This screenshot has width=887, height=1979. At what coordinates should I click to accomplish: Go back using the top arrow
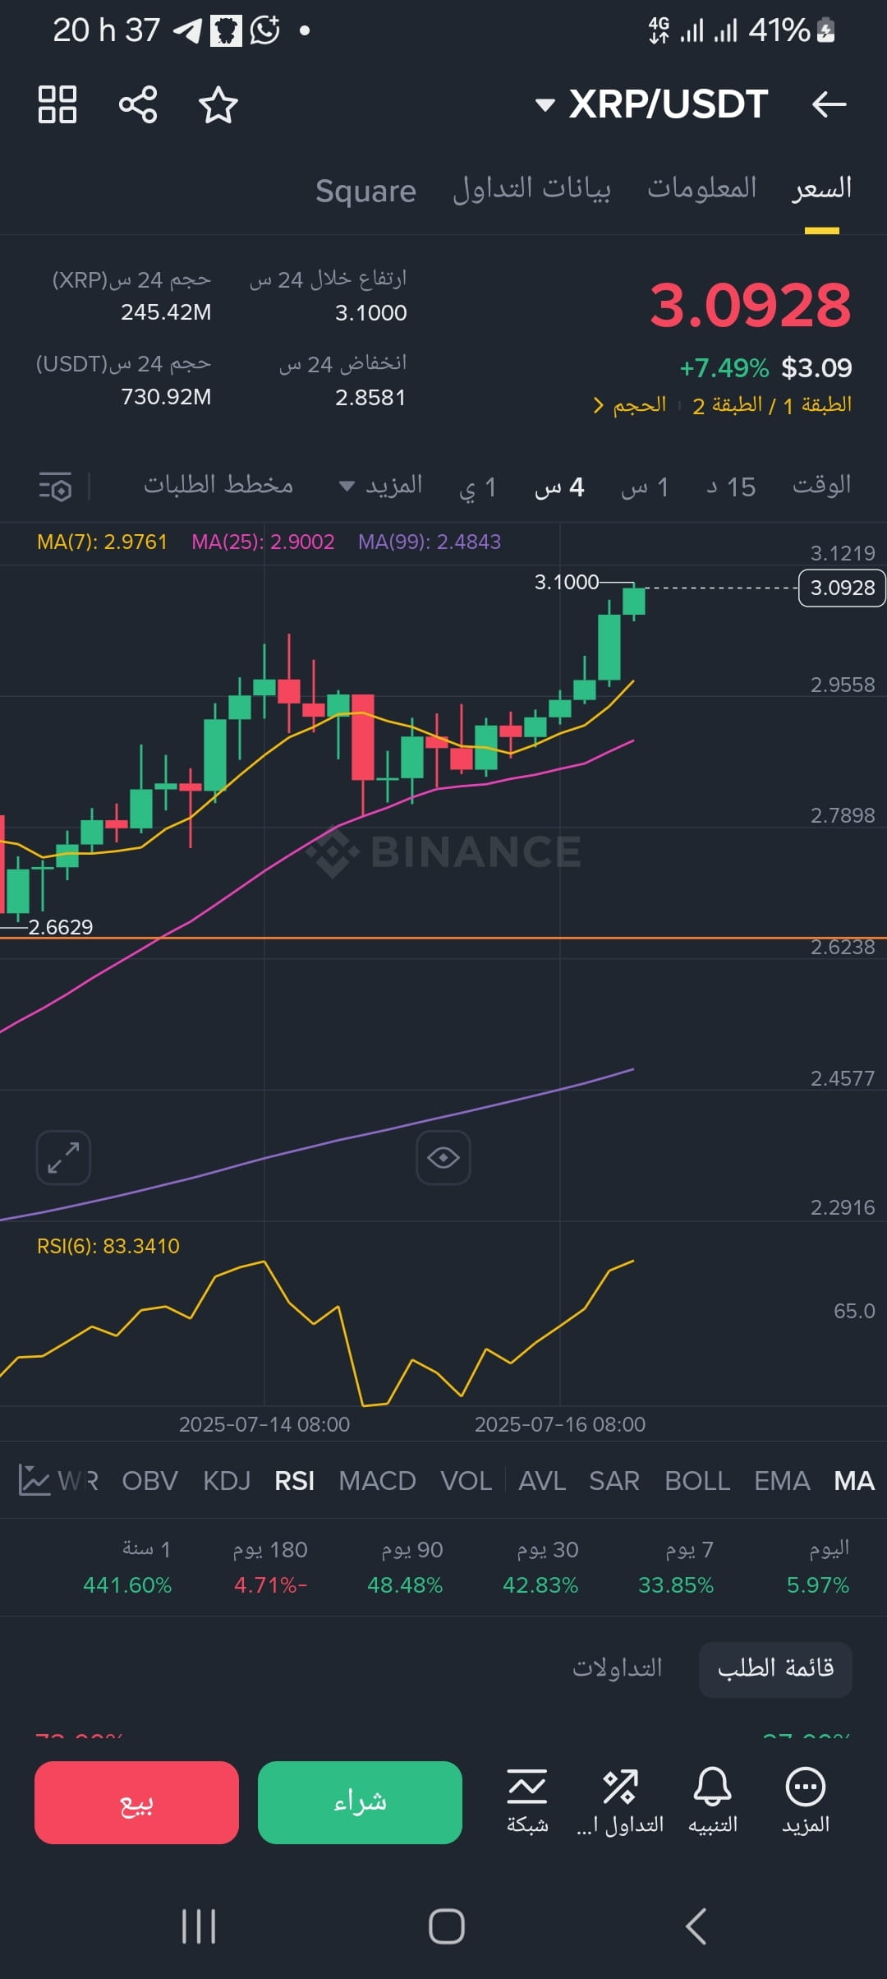(x=829, y=104)
